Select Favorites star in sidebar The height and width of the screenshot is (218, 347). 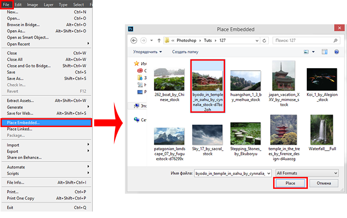(x=136, y=64)
